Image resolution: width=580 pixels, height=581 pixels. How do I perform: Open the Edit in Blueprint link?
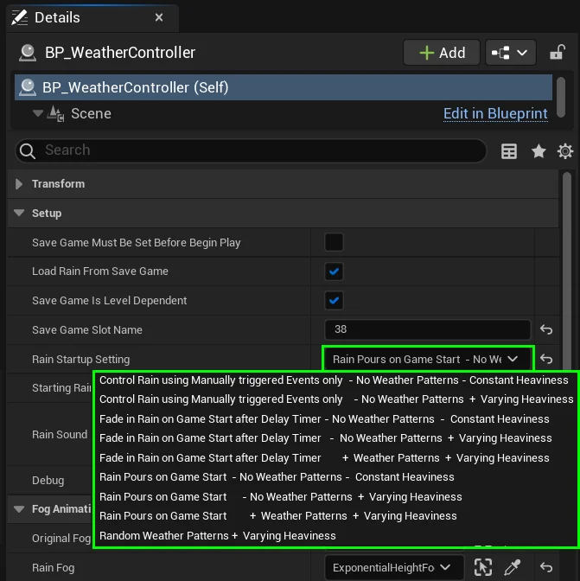click(495, 114)
